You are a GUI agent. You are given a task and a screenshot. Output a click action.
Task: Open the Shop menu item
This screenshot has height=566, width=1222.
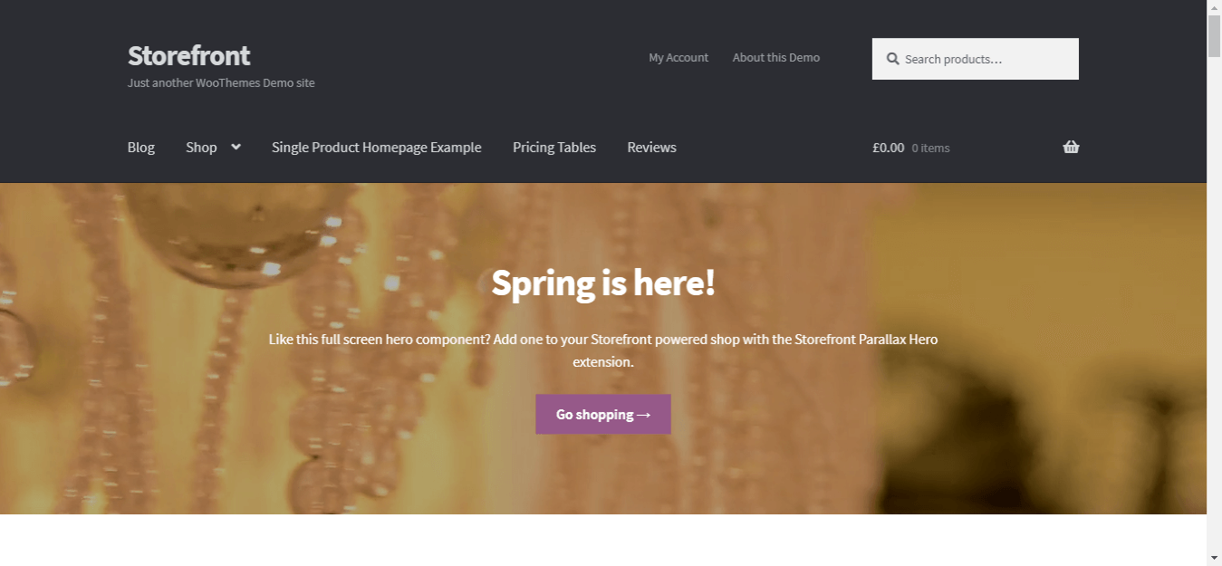point(201,147)
